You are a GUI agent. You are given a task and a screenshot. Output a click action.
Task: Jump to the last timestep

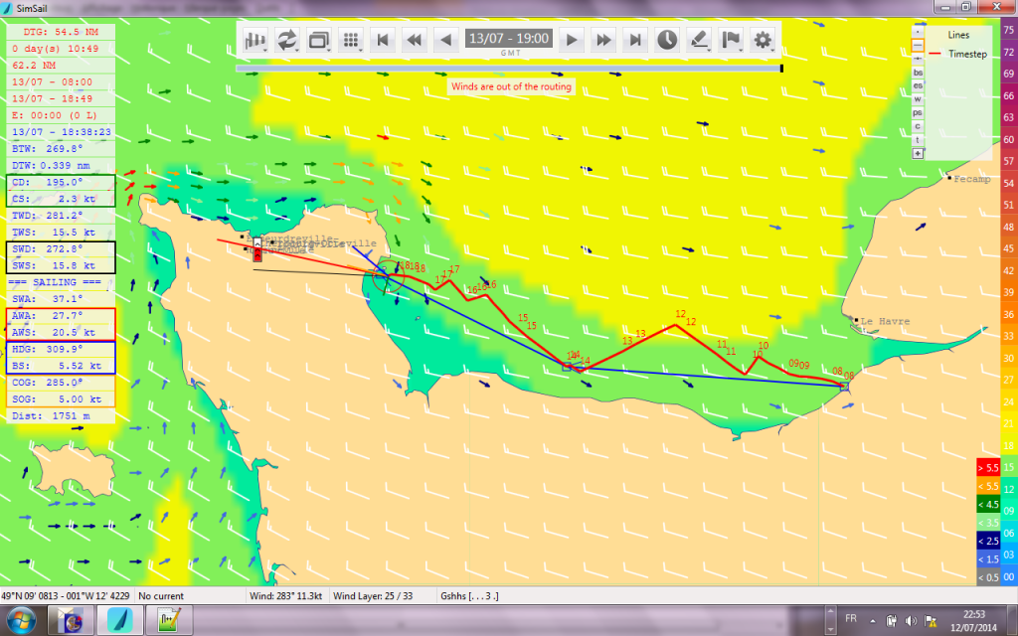click(x=635, y=40)
